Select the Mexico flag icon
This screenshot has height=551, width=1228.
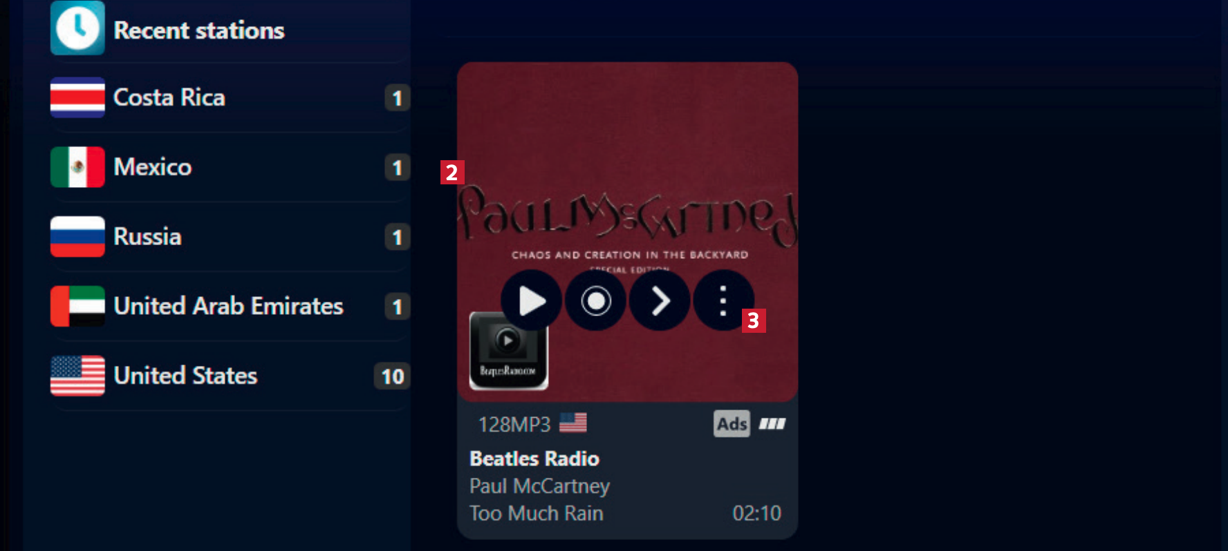pos(77,167)
